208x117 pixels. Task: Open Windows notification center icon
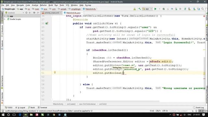[x=204, y=115]
